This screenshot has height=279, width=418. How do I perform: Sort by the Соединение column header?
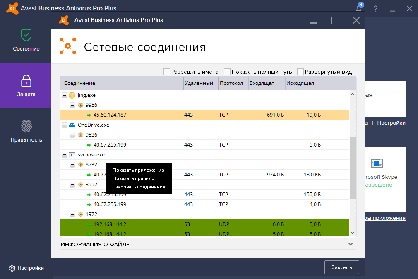point(122,83)
